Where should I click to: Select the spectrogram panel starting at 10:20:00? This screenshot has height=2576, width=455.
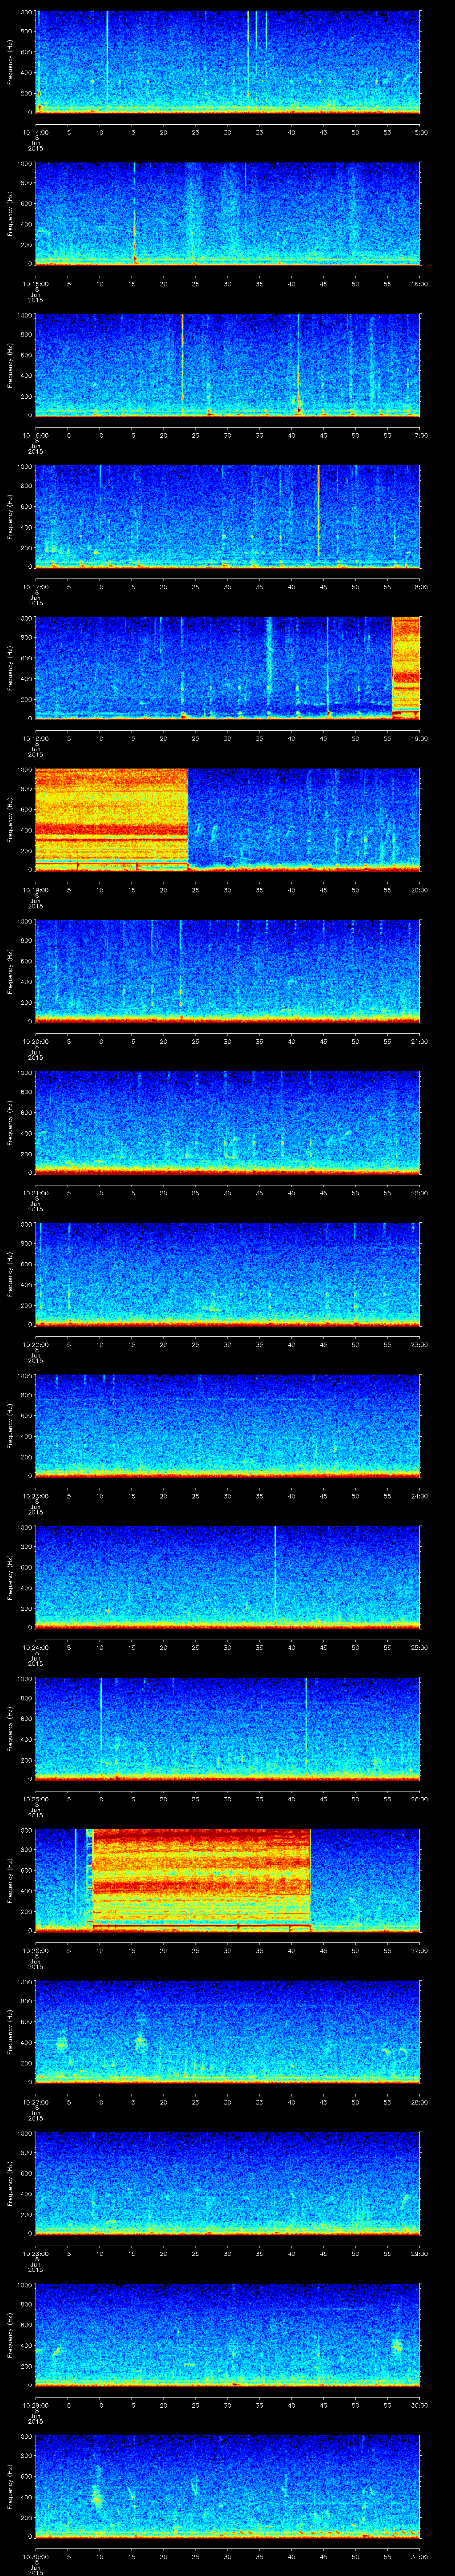[228, 971]
